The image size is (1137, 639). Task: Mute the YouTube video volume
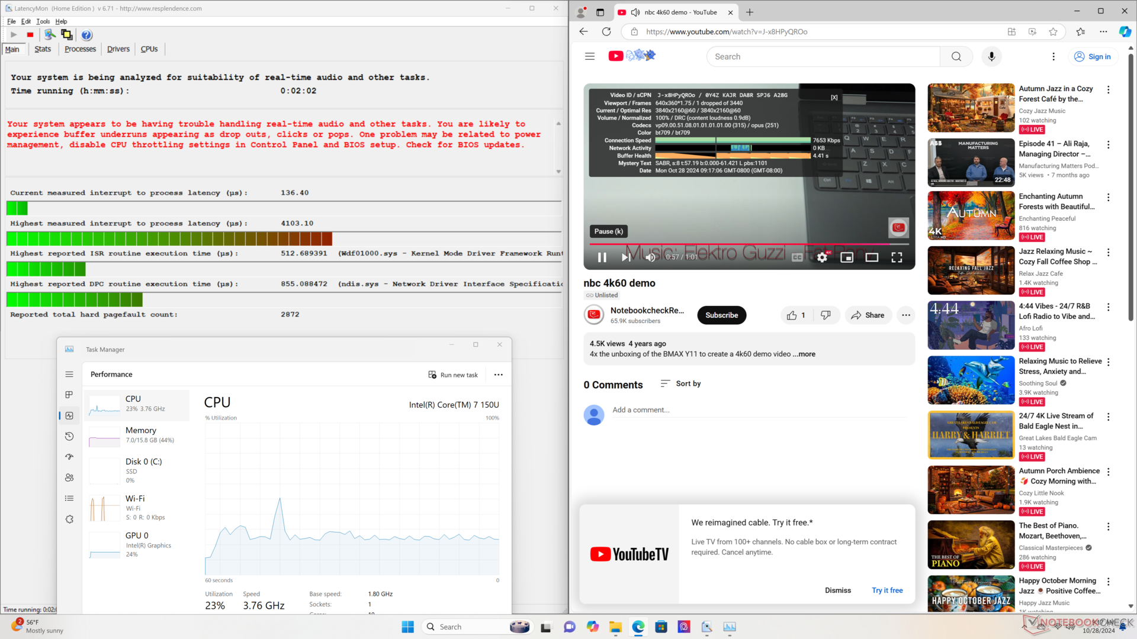click(x=650, y=257)
